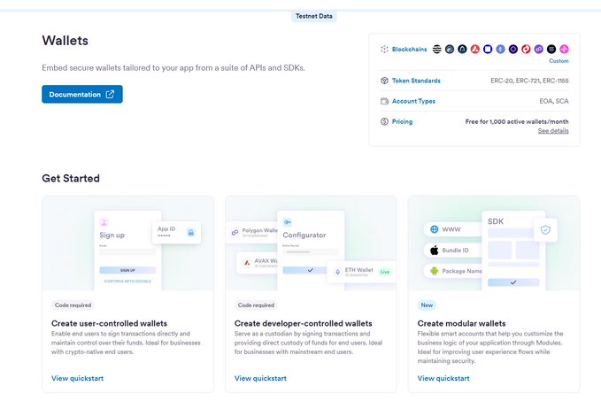Open the Configurator illustration thumbnail

pos(311,243)
